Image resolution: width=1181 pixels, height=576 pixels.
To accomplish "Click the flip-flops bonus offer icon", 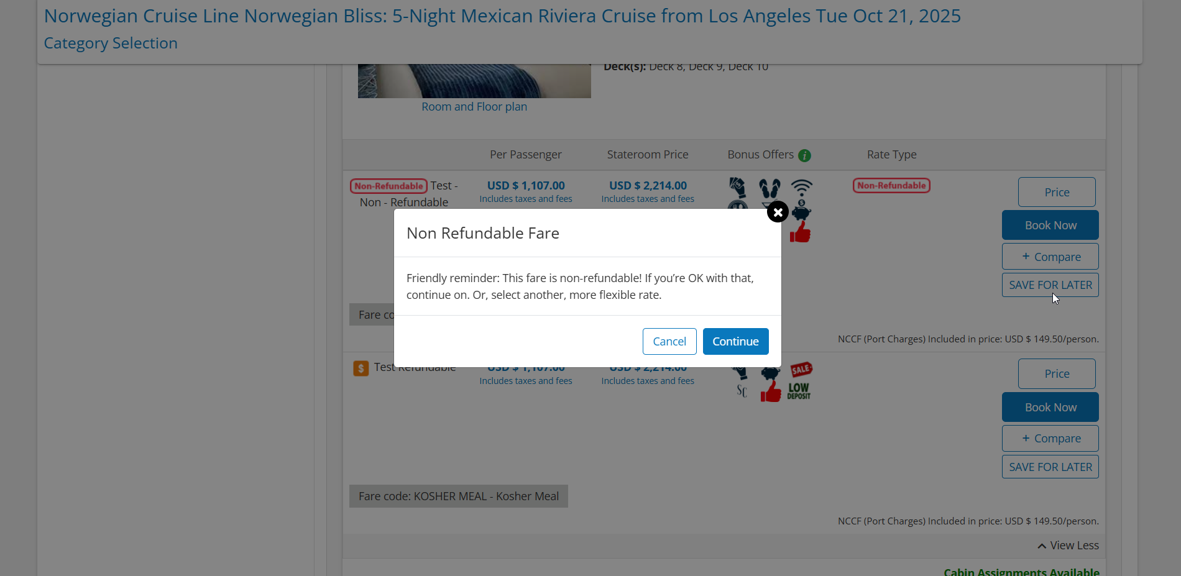I will (x=770, y=188).
